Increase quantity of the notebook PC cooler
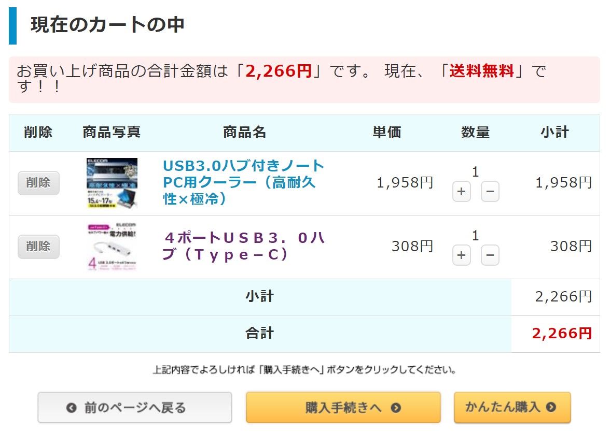Viewport: 610px width, 432px height. pyautogui.click(x=461, y=192)
